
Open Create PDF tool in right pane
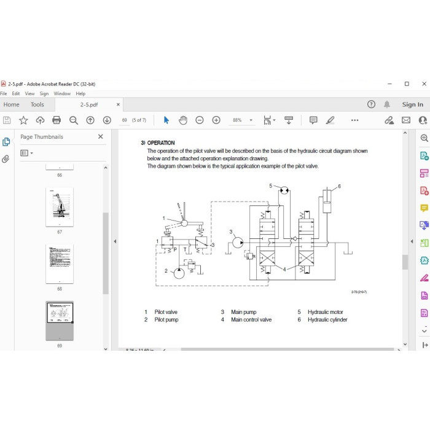[x=424, y=191]
